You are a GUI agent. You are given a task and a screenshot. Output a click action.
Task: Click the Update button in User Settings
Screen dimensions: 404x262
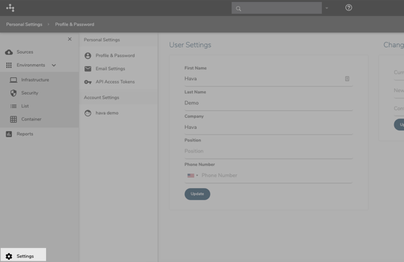point(197,194)
